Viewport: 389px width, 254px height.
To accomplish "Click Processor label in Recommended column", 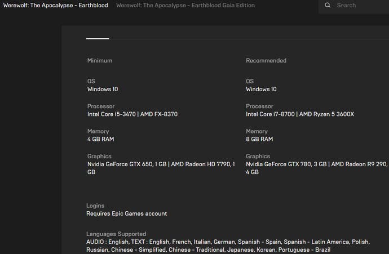I will click(259, 106).
